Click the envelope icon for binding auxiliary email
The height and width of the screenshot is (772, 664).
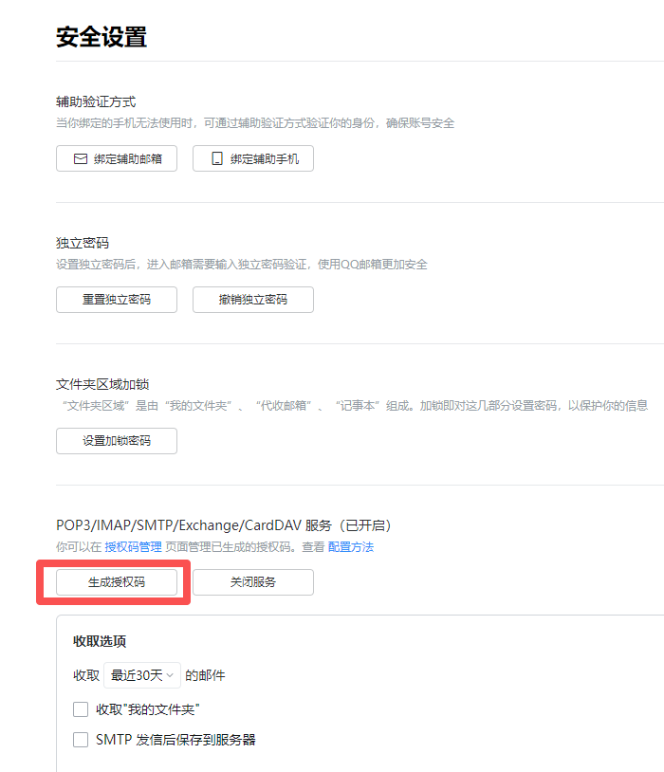pos(81,159)
